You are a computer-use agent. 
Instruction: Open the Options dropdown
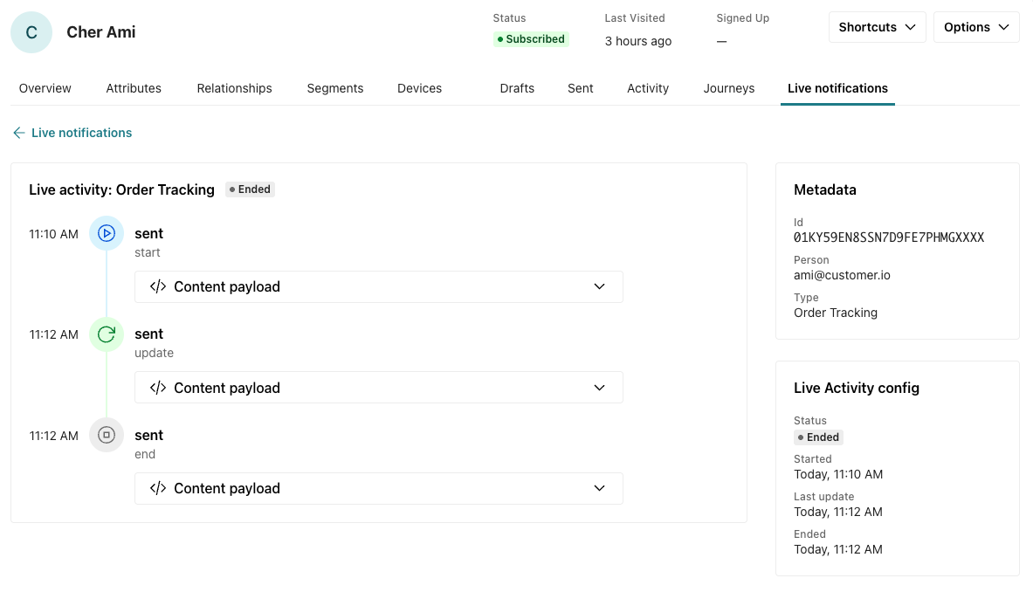pos(976,27)
